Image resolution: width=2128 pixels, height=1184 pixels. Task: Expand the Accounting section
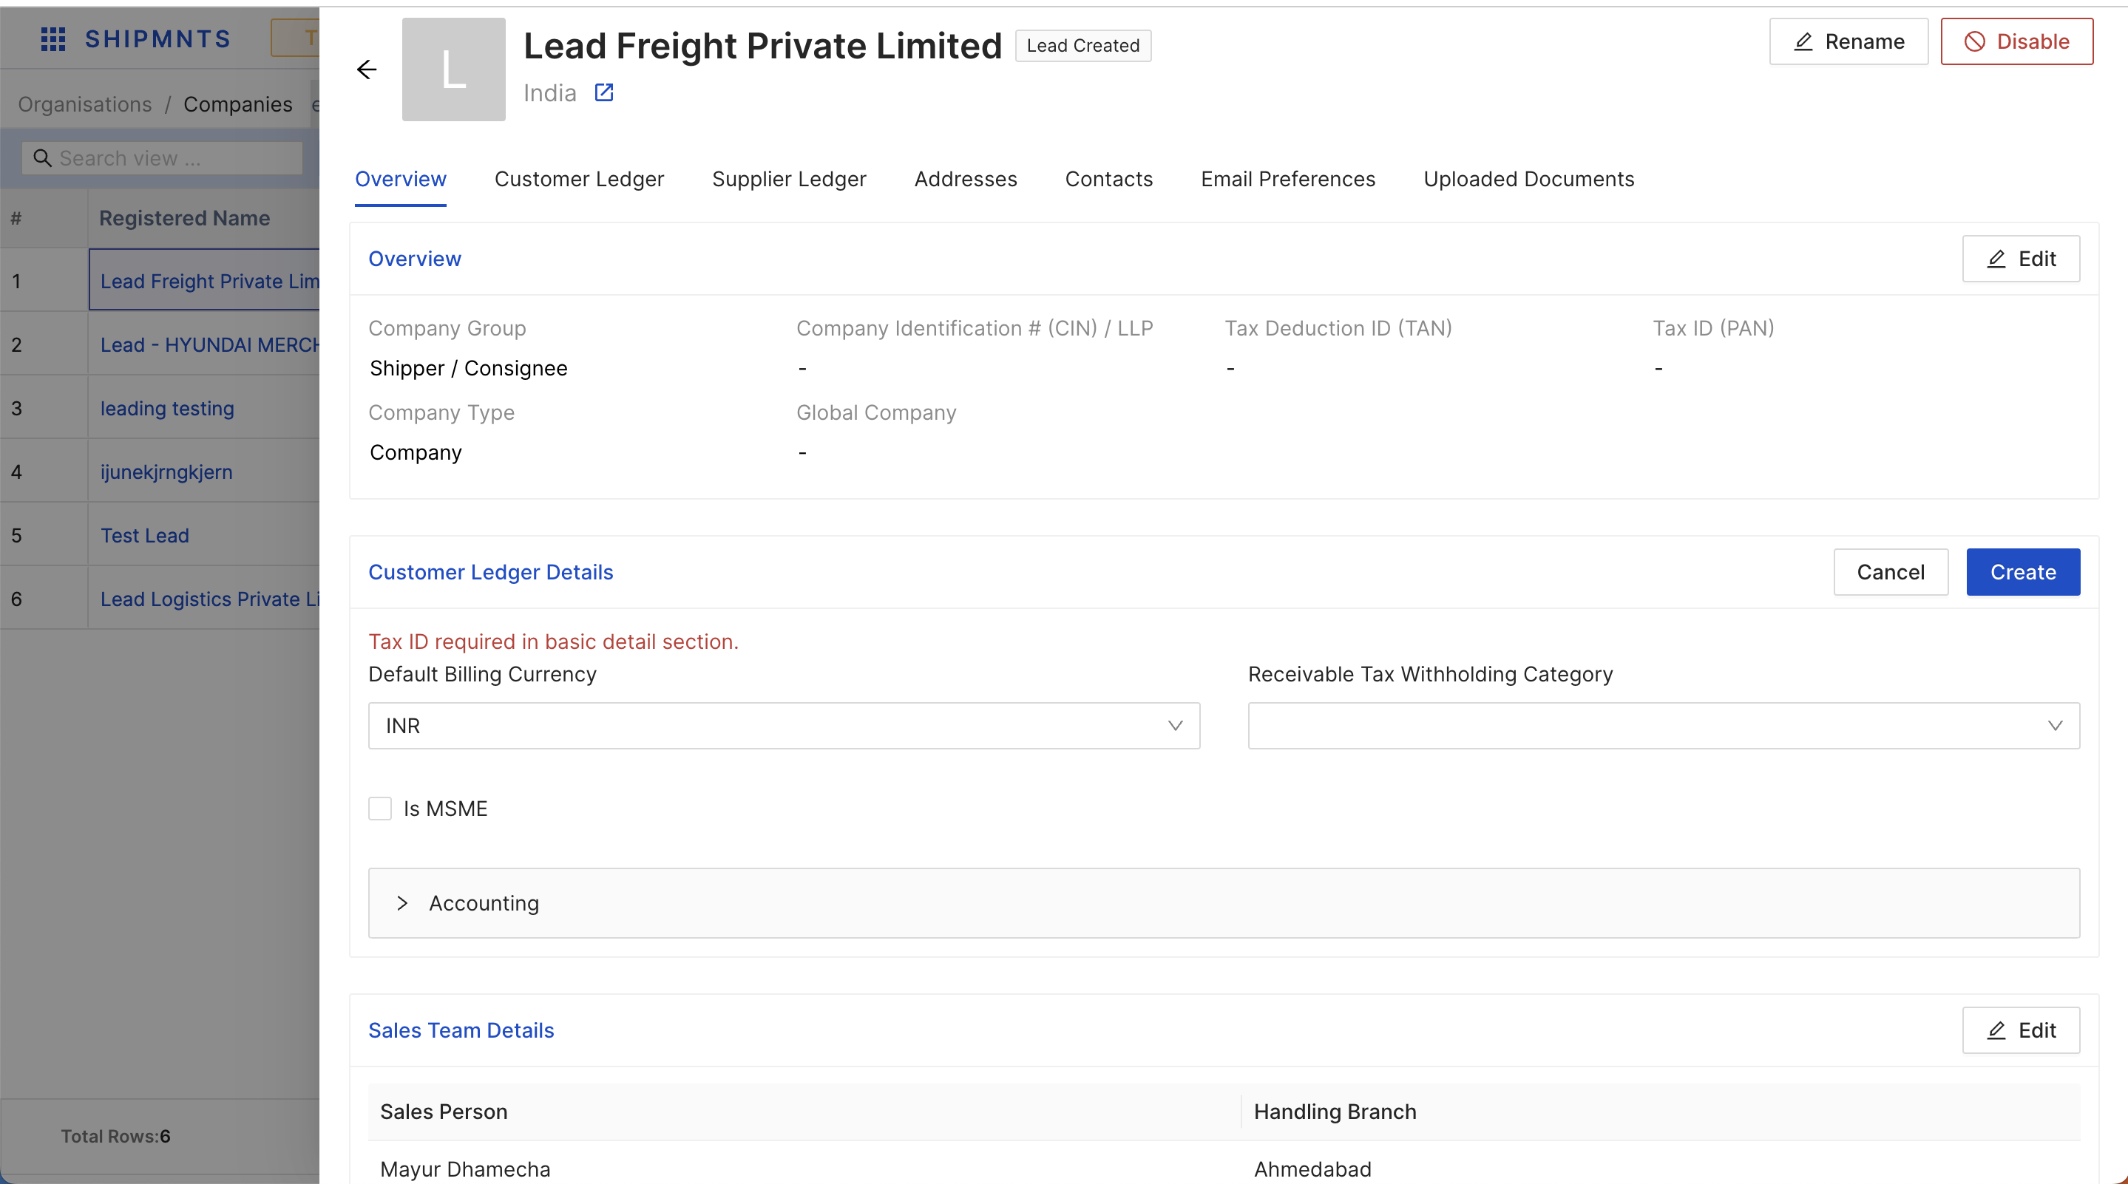(x=1224, y=902)
